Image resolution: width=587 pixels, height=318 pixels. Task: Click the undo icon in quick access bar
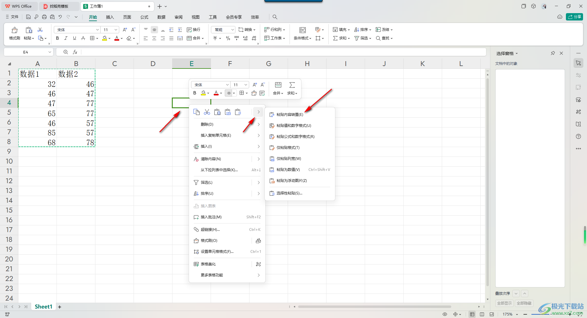pos(60,17)
